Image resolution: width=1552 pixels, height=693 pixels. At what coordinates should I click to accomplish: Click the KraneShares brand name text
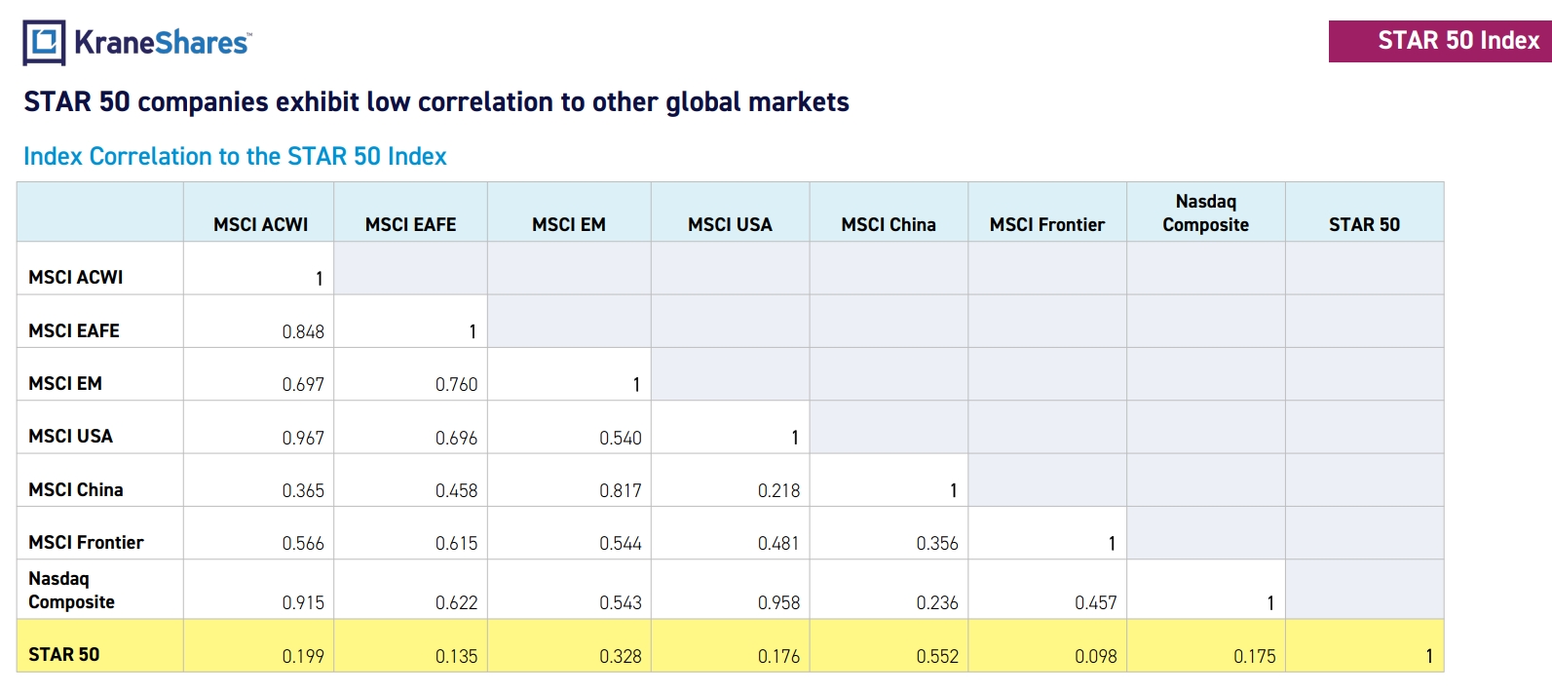tap(162, 43)
